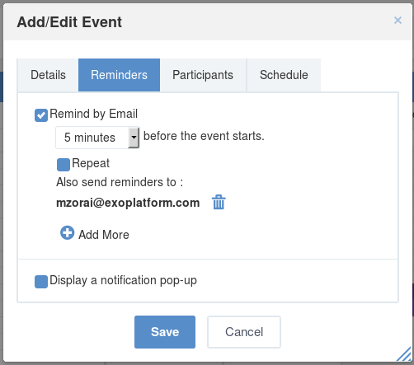Screen dimensions: 414x365
Task: Click the Save button
Action: coord(165,332)
